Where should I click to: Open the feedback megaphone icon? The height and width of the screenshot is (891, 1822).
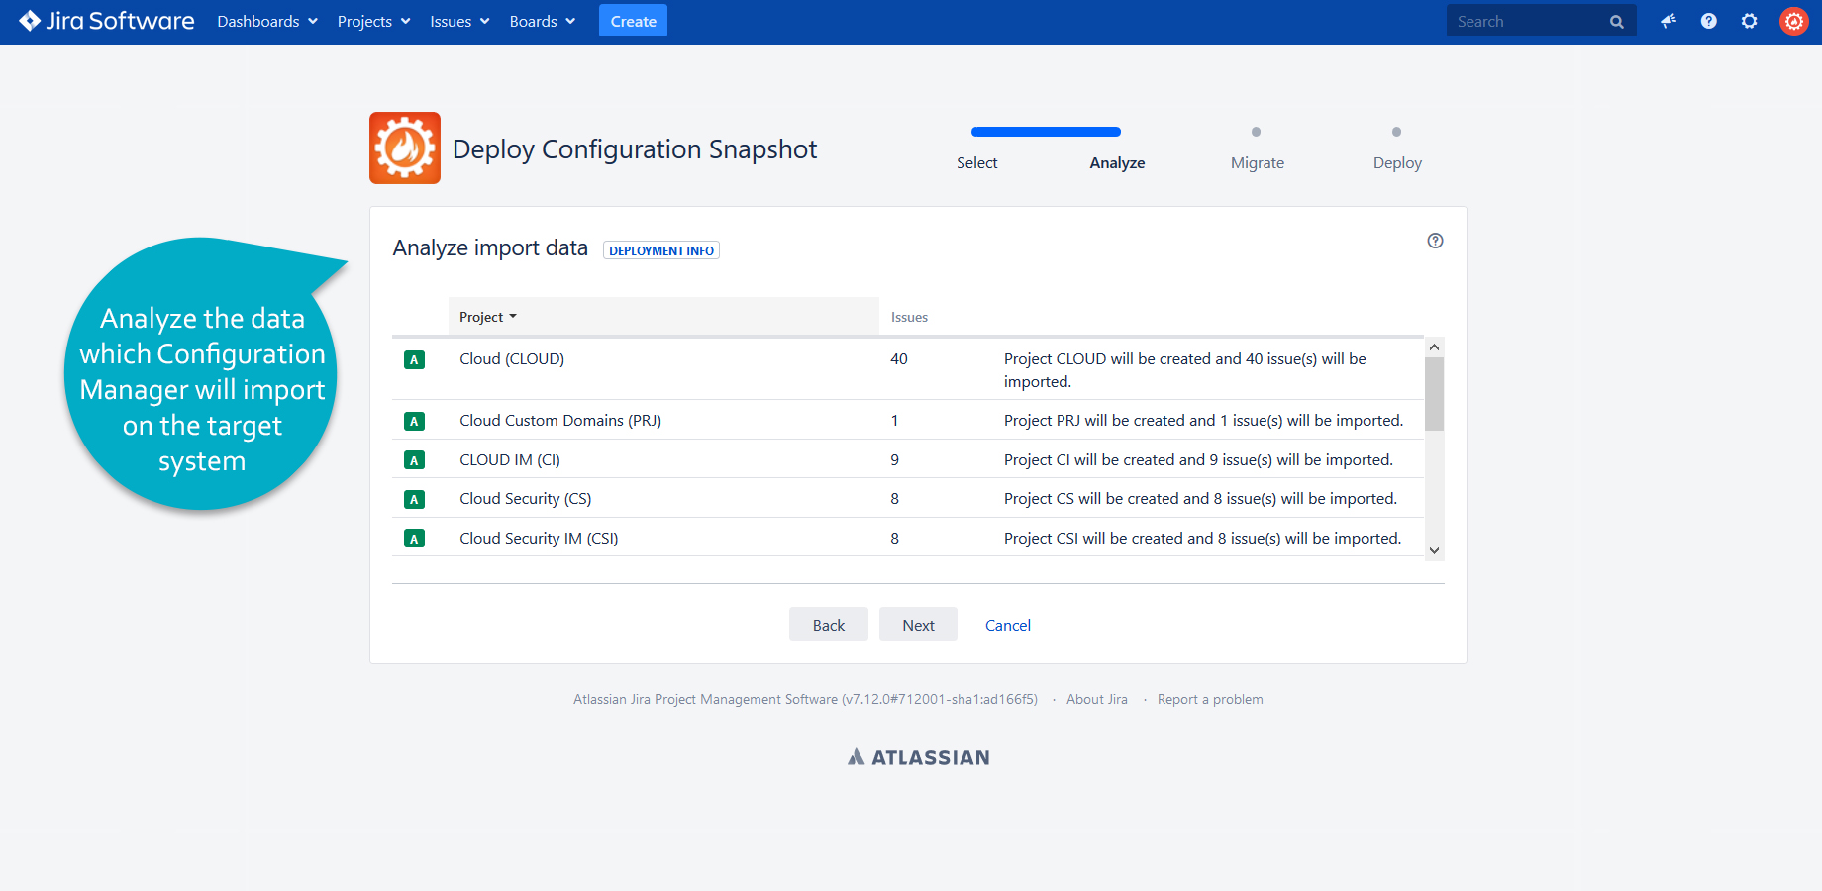pyautogui.click(x=1669, y=21)
